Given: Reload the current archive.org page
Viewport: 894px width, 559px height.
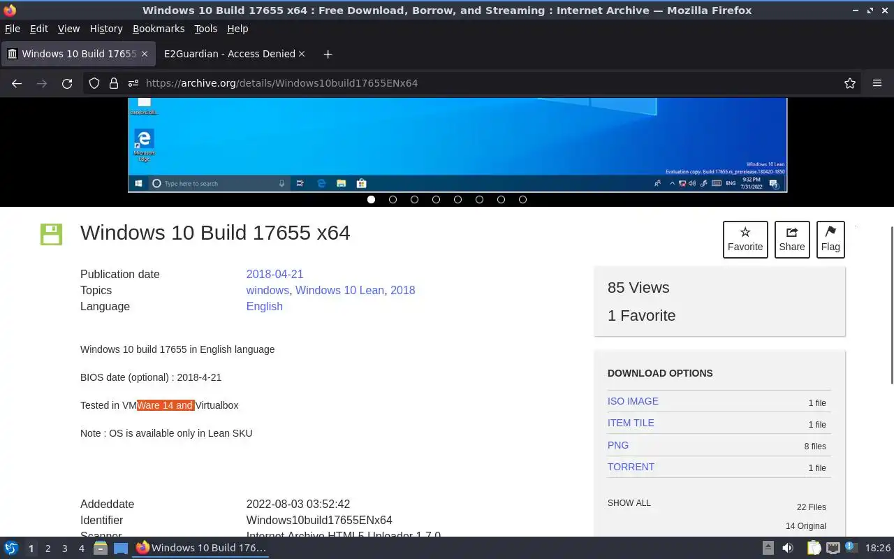Looking at the screenshot, I should tap(67, 83).
